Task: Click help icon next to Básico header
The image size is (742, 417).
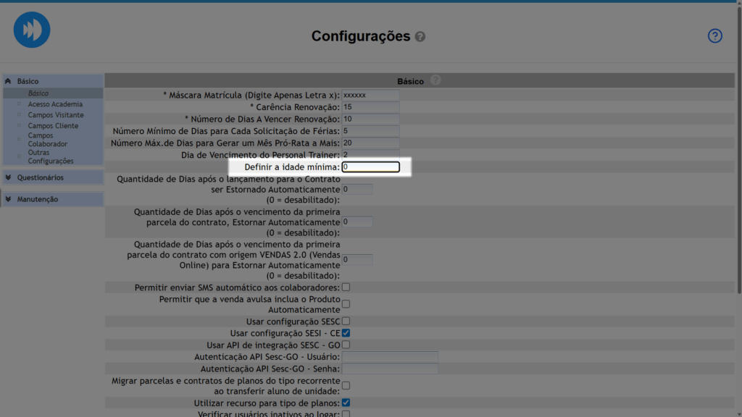Action: coord(435,81)
